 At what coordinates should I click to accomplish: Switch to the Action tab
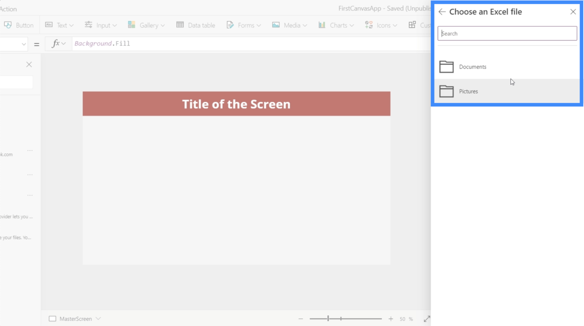tap(8, 9)
